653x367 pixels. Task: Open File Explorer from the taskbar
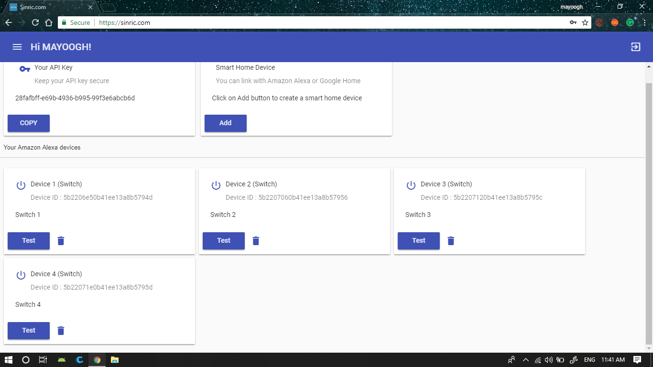pyautogui.click(x=115, y=360)
